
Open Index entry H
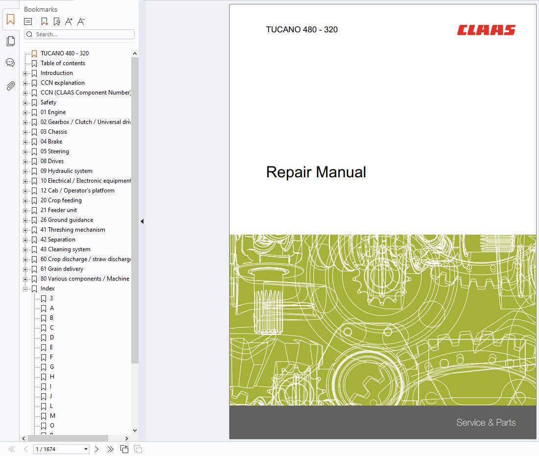pyautogui.click(x=52, y=377)
